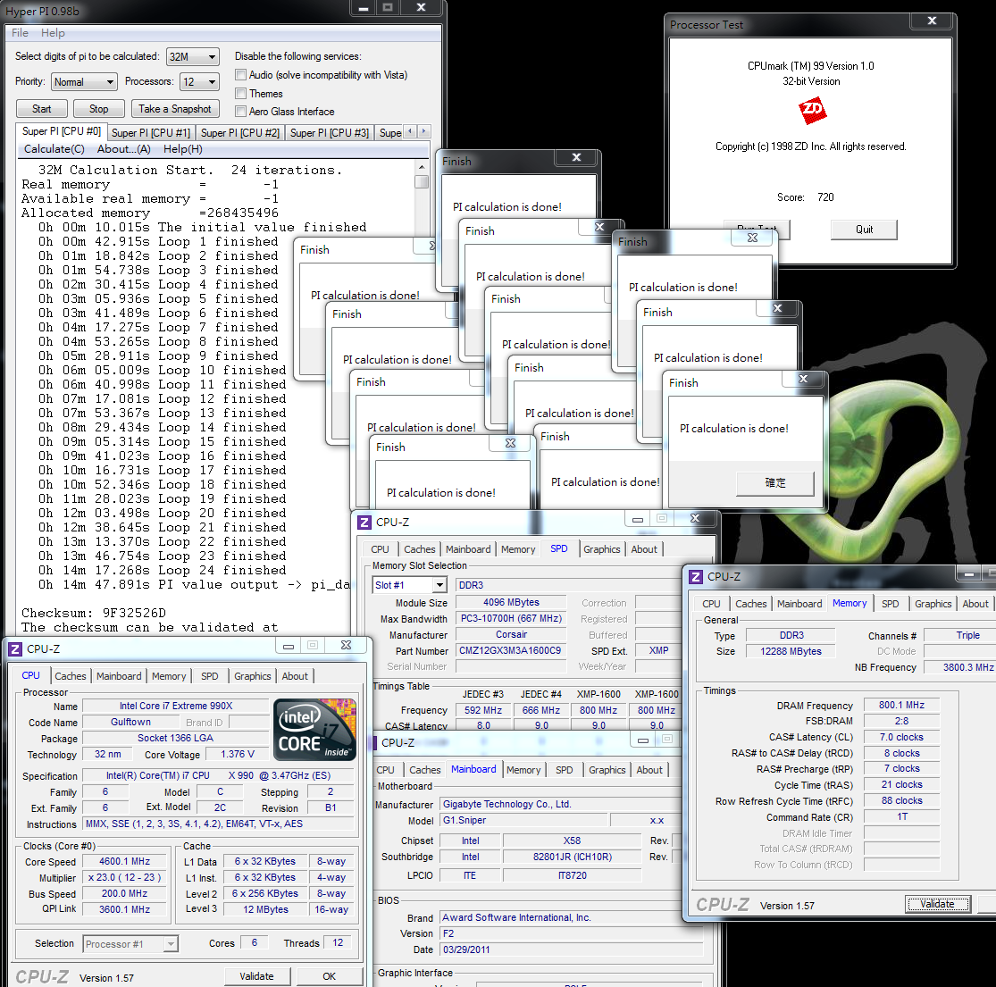The image size is (996, 987).
Task: Click the tab scroll left arrow in Hyper PI
Action: coord(410,131)
